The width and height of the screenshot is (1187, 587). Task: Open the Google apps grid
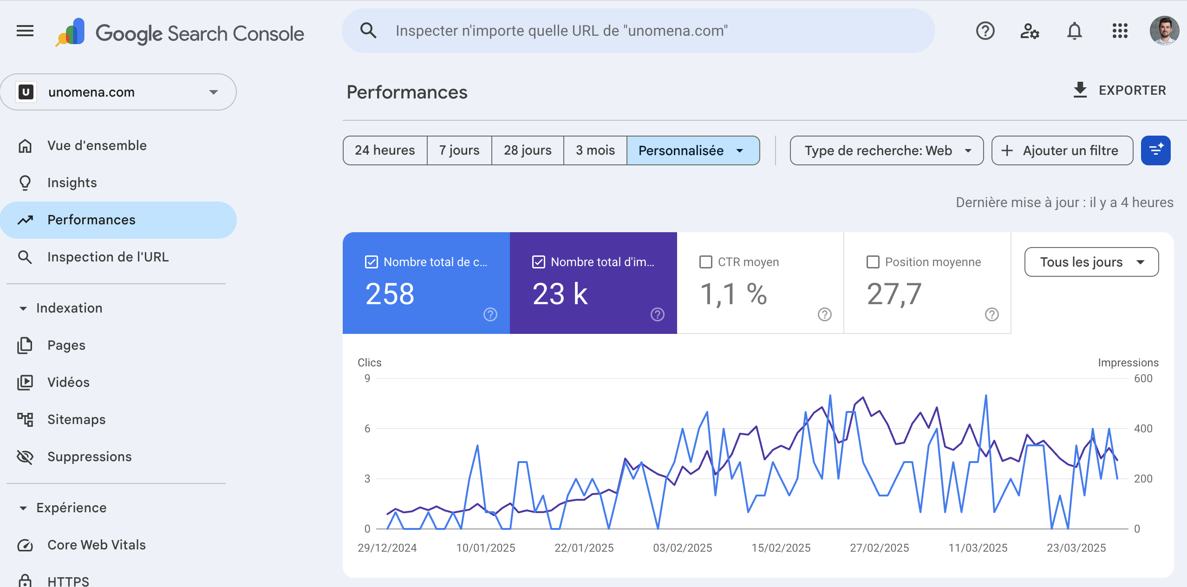pyautogui.click(x=1120, y=31)
